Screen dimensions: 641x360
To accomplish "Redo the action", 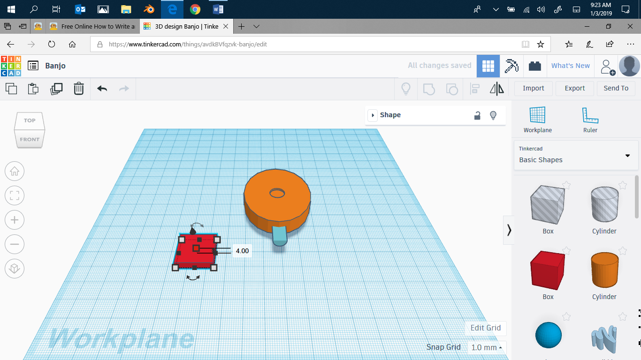I will point(124,88).
